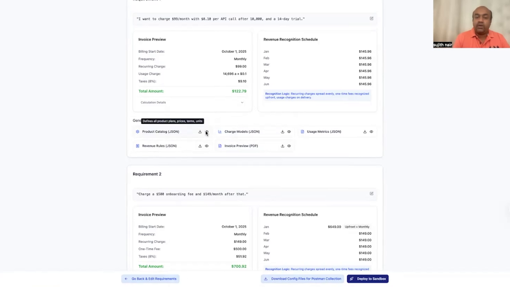
Task: Click Go Back & Edit Requirements
Action: 151,279
